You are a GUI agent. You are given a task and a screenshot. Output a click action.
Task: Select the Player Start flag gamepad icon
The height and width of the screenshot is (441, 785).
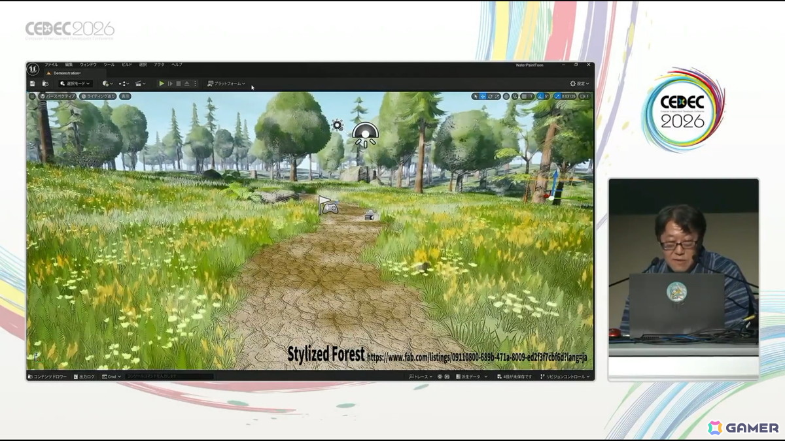coord(328,206)
